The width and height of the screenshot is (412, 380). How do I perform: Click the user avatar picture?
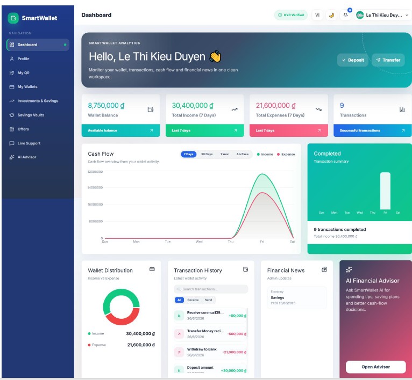pyautogui.click(x=360, y=15)
